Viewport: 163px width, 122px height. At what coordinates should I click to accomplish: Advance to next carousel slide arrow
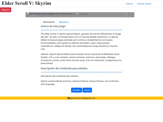(x=126, y=15)
